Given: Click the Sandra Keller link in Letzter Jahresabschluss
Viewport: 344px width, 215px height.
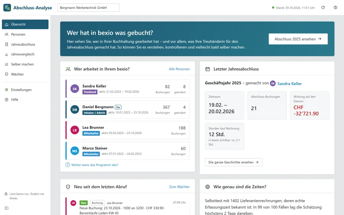Looking at the screenshot, I should point(289,83).
